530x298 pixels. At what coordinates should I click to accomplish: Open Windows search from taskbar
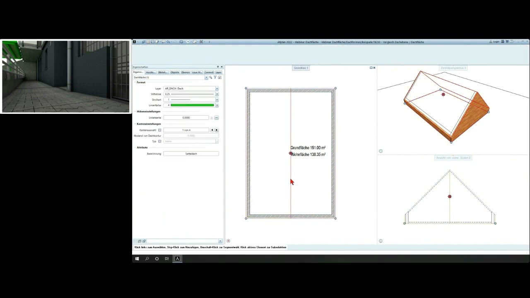tap(147, 259)
